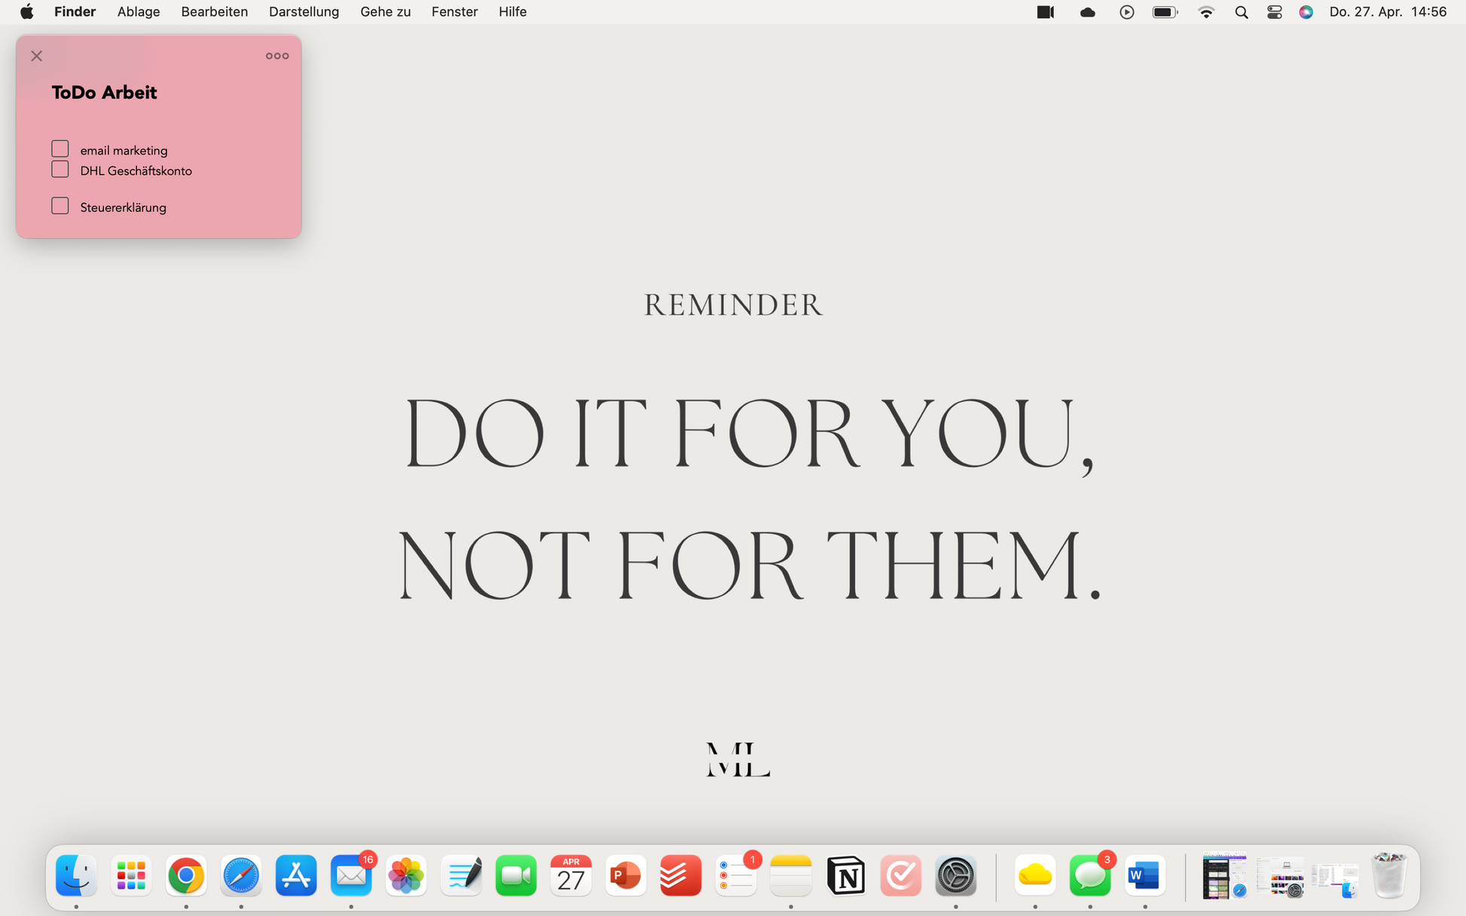Open Google Chrome from the dock

[186, 875]
